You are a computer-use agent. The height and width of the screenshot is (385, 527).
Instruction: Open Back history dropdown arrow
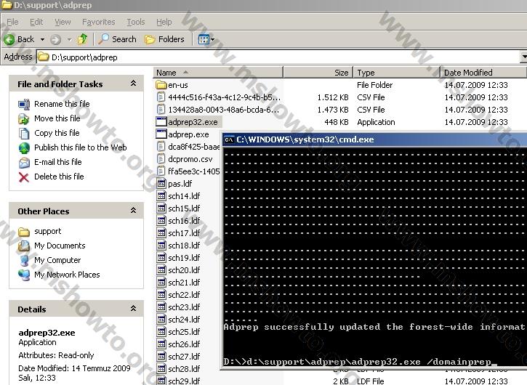tap(42, 40)
